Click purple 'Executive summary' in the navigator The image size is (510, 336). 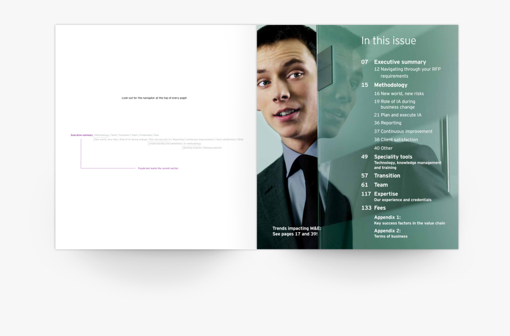(x=82, y=135)
